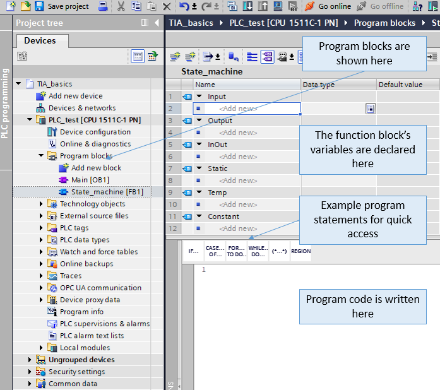Insert IF statement snippet
The height and width of the screenshot is (390, 440).
click(194, 251)
